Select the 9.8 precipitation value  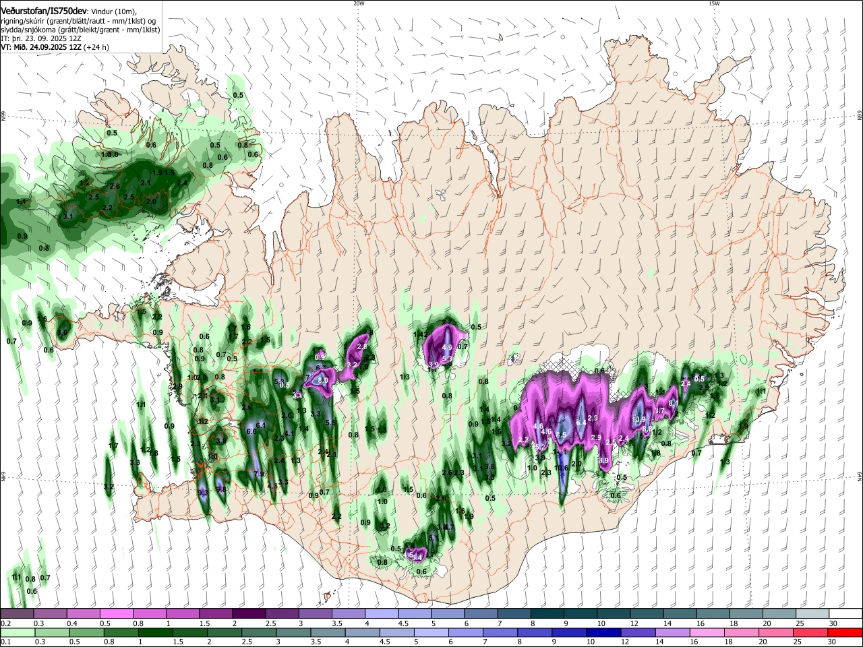pyautogui.click(x=221, y=489)
